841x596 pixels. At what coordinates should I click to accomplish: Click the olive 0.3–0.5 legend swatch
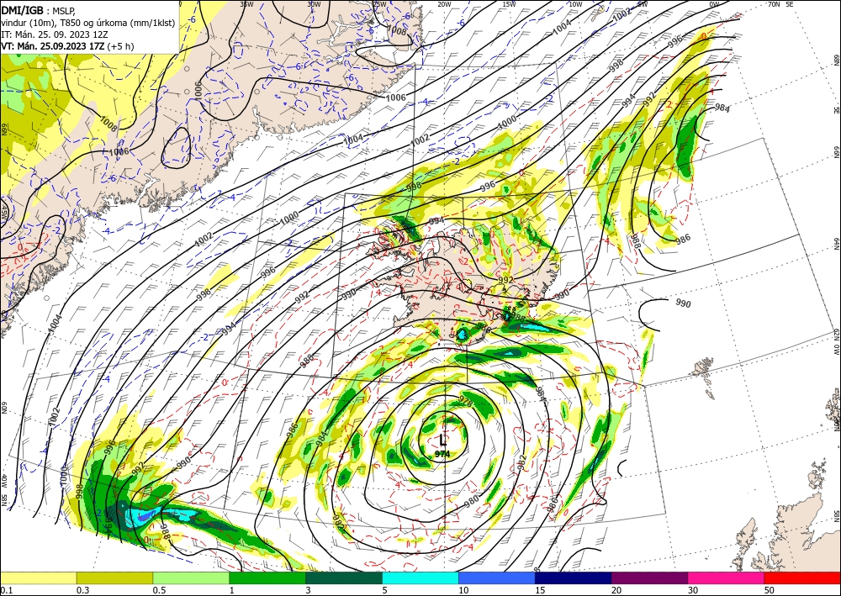tap(114, 578)
